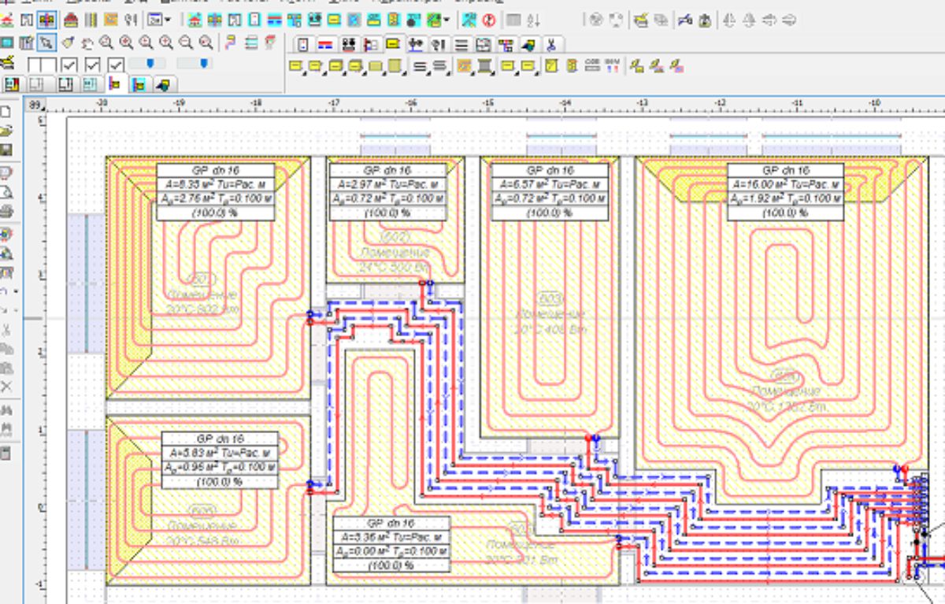Switch to the red-blue lines tab
Viewport: 945px width, 604px height.
click(x=325, y=44)
